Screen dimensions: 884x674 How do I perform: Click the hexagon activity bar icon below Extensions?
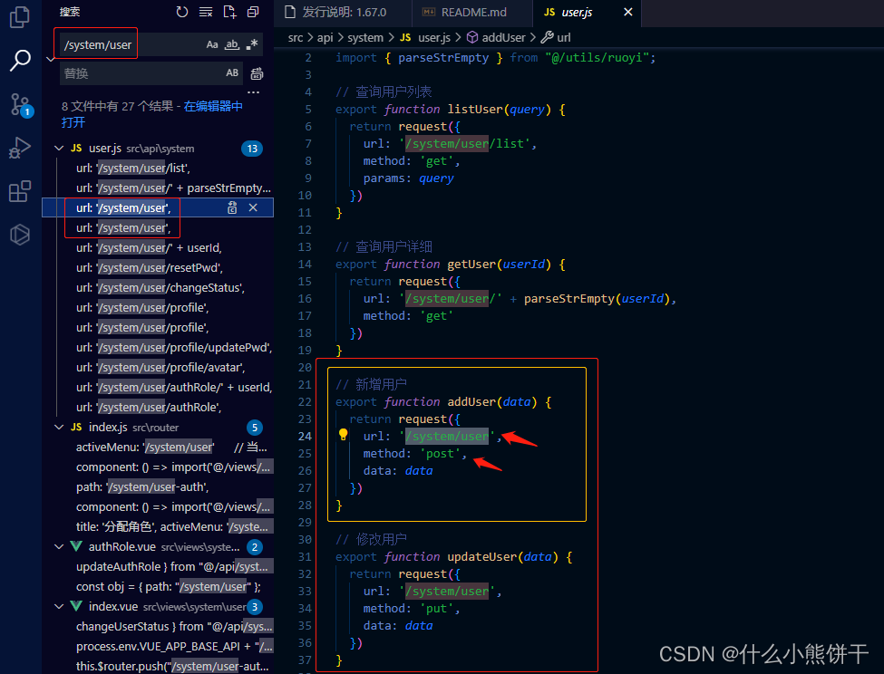20,235
